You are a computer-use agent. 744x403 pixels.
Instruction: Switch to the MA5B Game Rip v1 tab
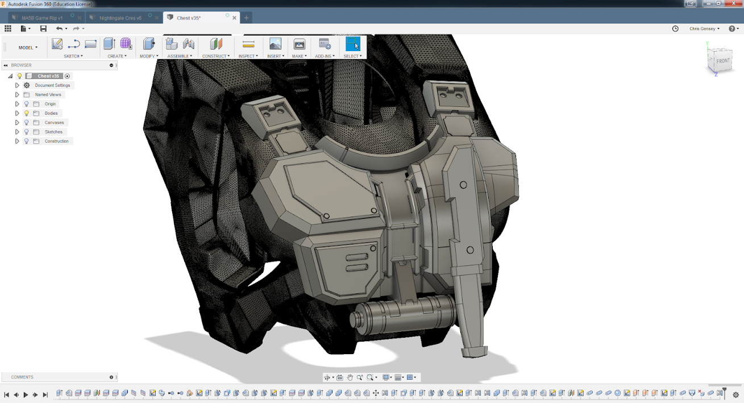coord(46,18)
